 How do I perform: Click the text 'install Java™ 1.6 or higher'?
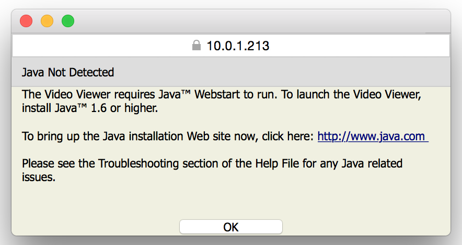pos(89,108)
